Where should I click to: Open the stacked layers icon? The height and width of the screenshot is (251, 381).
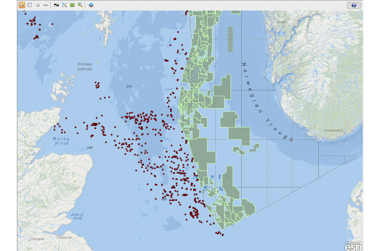(91, 5)
